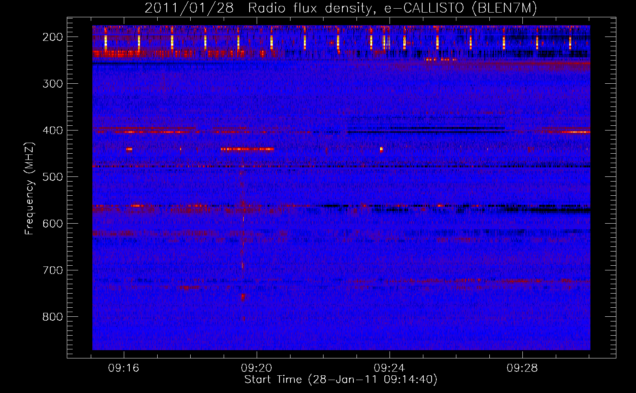Click the 800 frequency tick label
Viewport: 636px width, 393px height.
pyautogui.click(x=52, y=317)
